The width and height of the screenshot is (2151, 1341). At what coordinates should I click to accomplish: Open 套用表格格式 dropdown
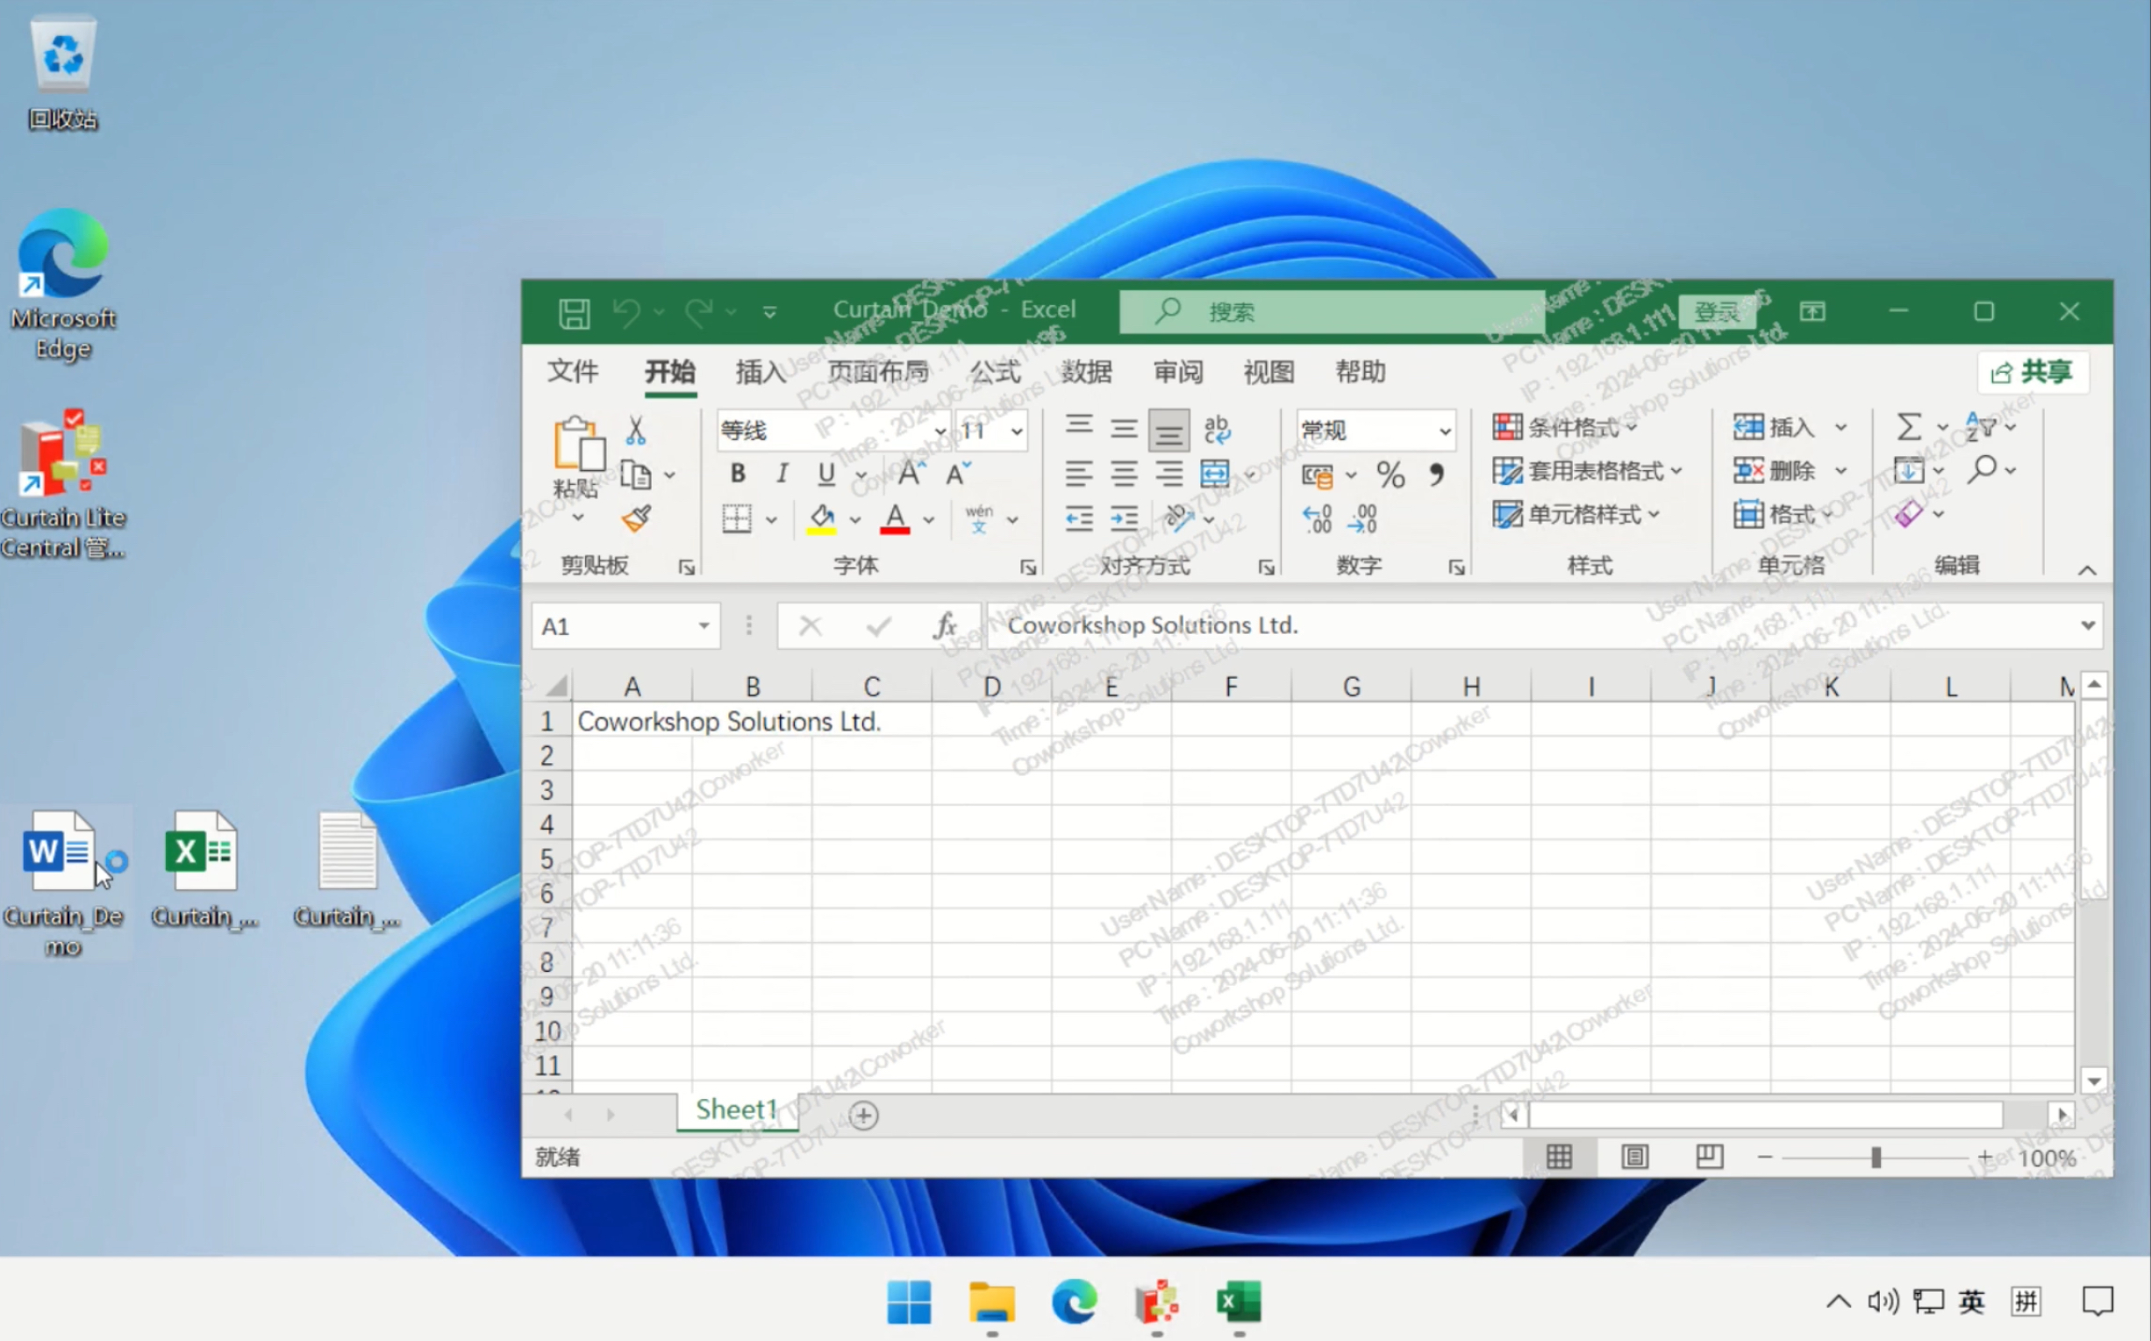point(1587,471)
